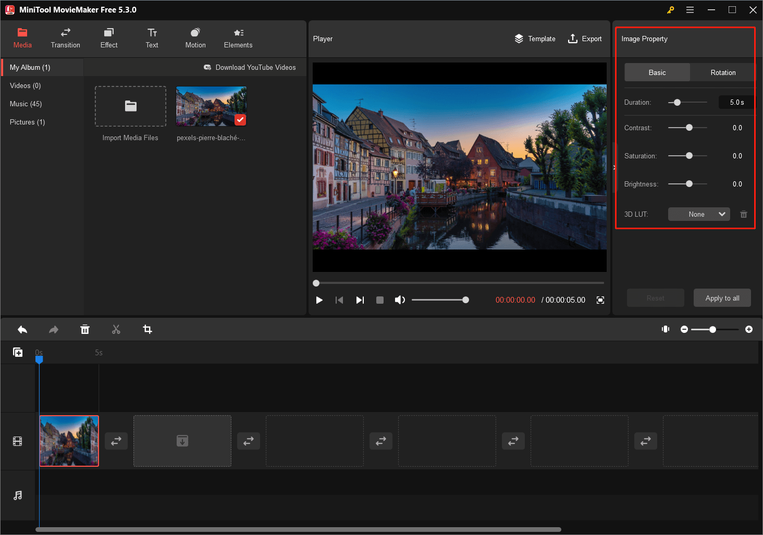
Task: Click the key upgrade icon
Action: [x=670, y=10]
